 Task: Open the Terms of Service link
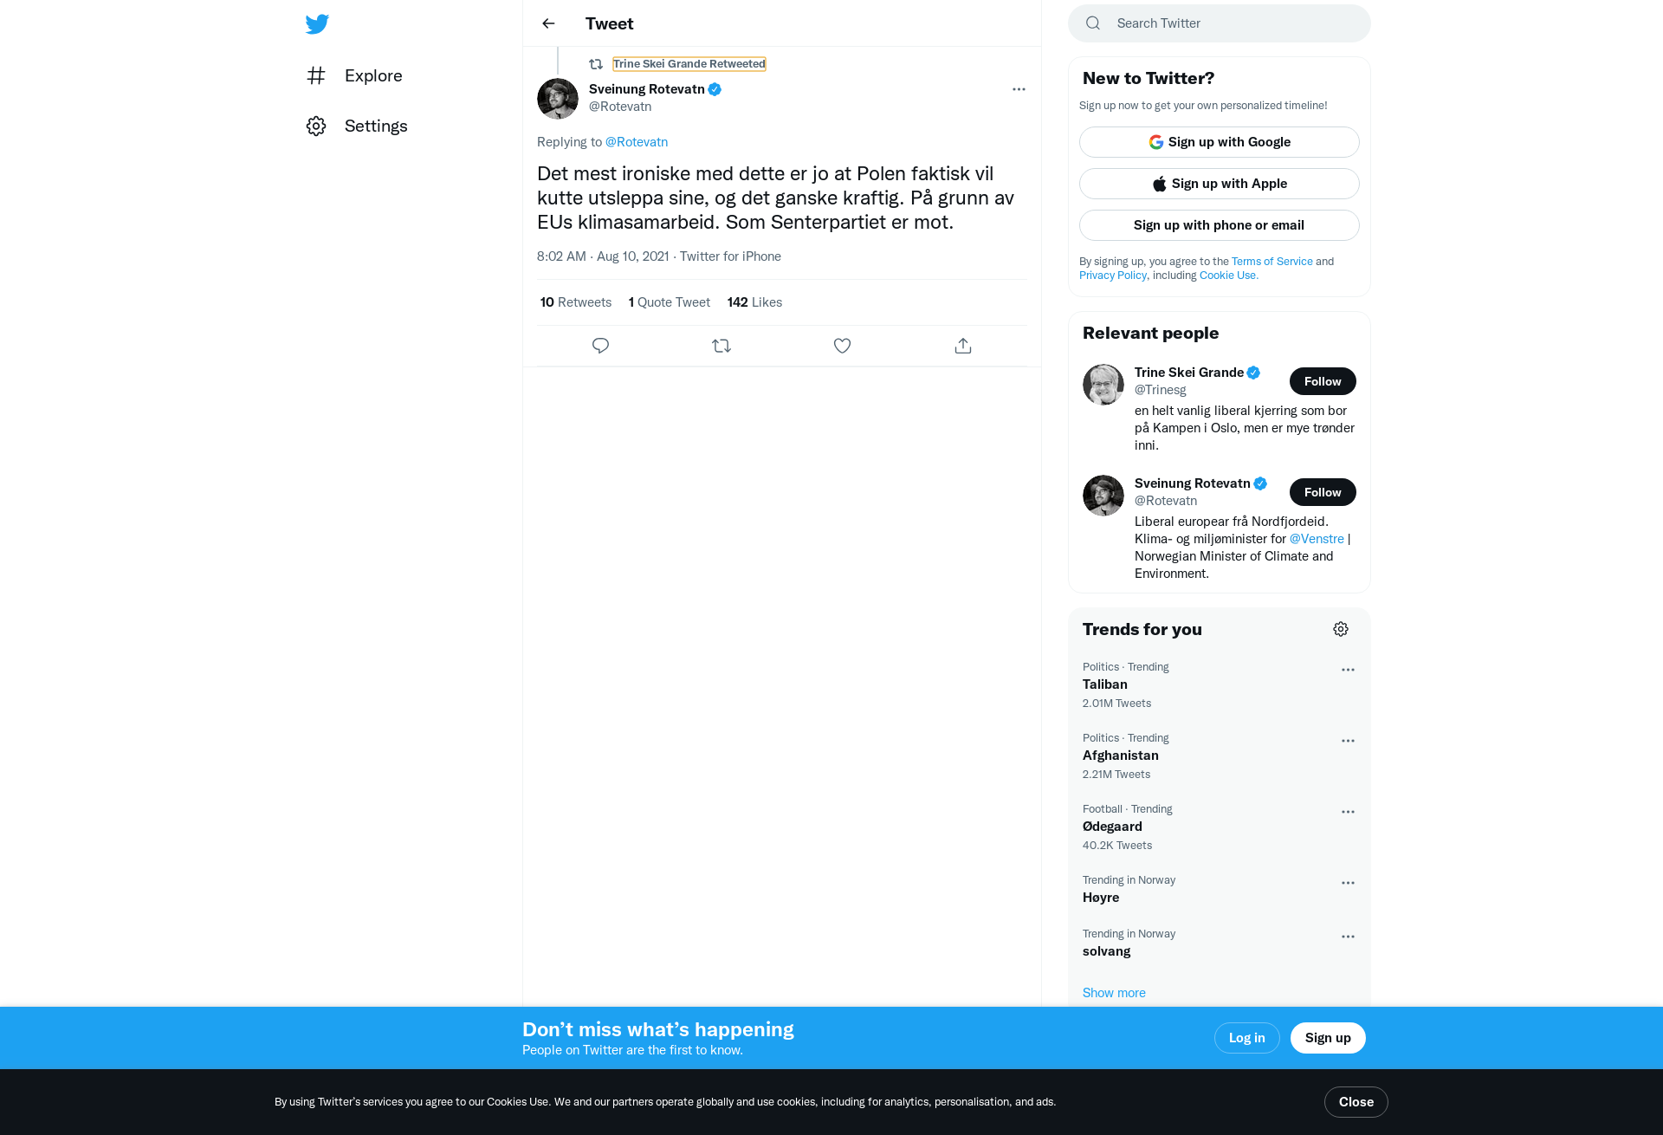pos(1272,262)
